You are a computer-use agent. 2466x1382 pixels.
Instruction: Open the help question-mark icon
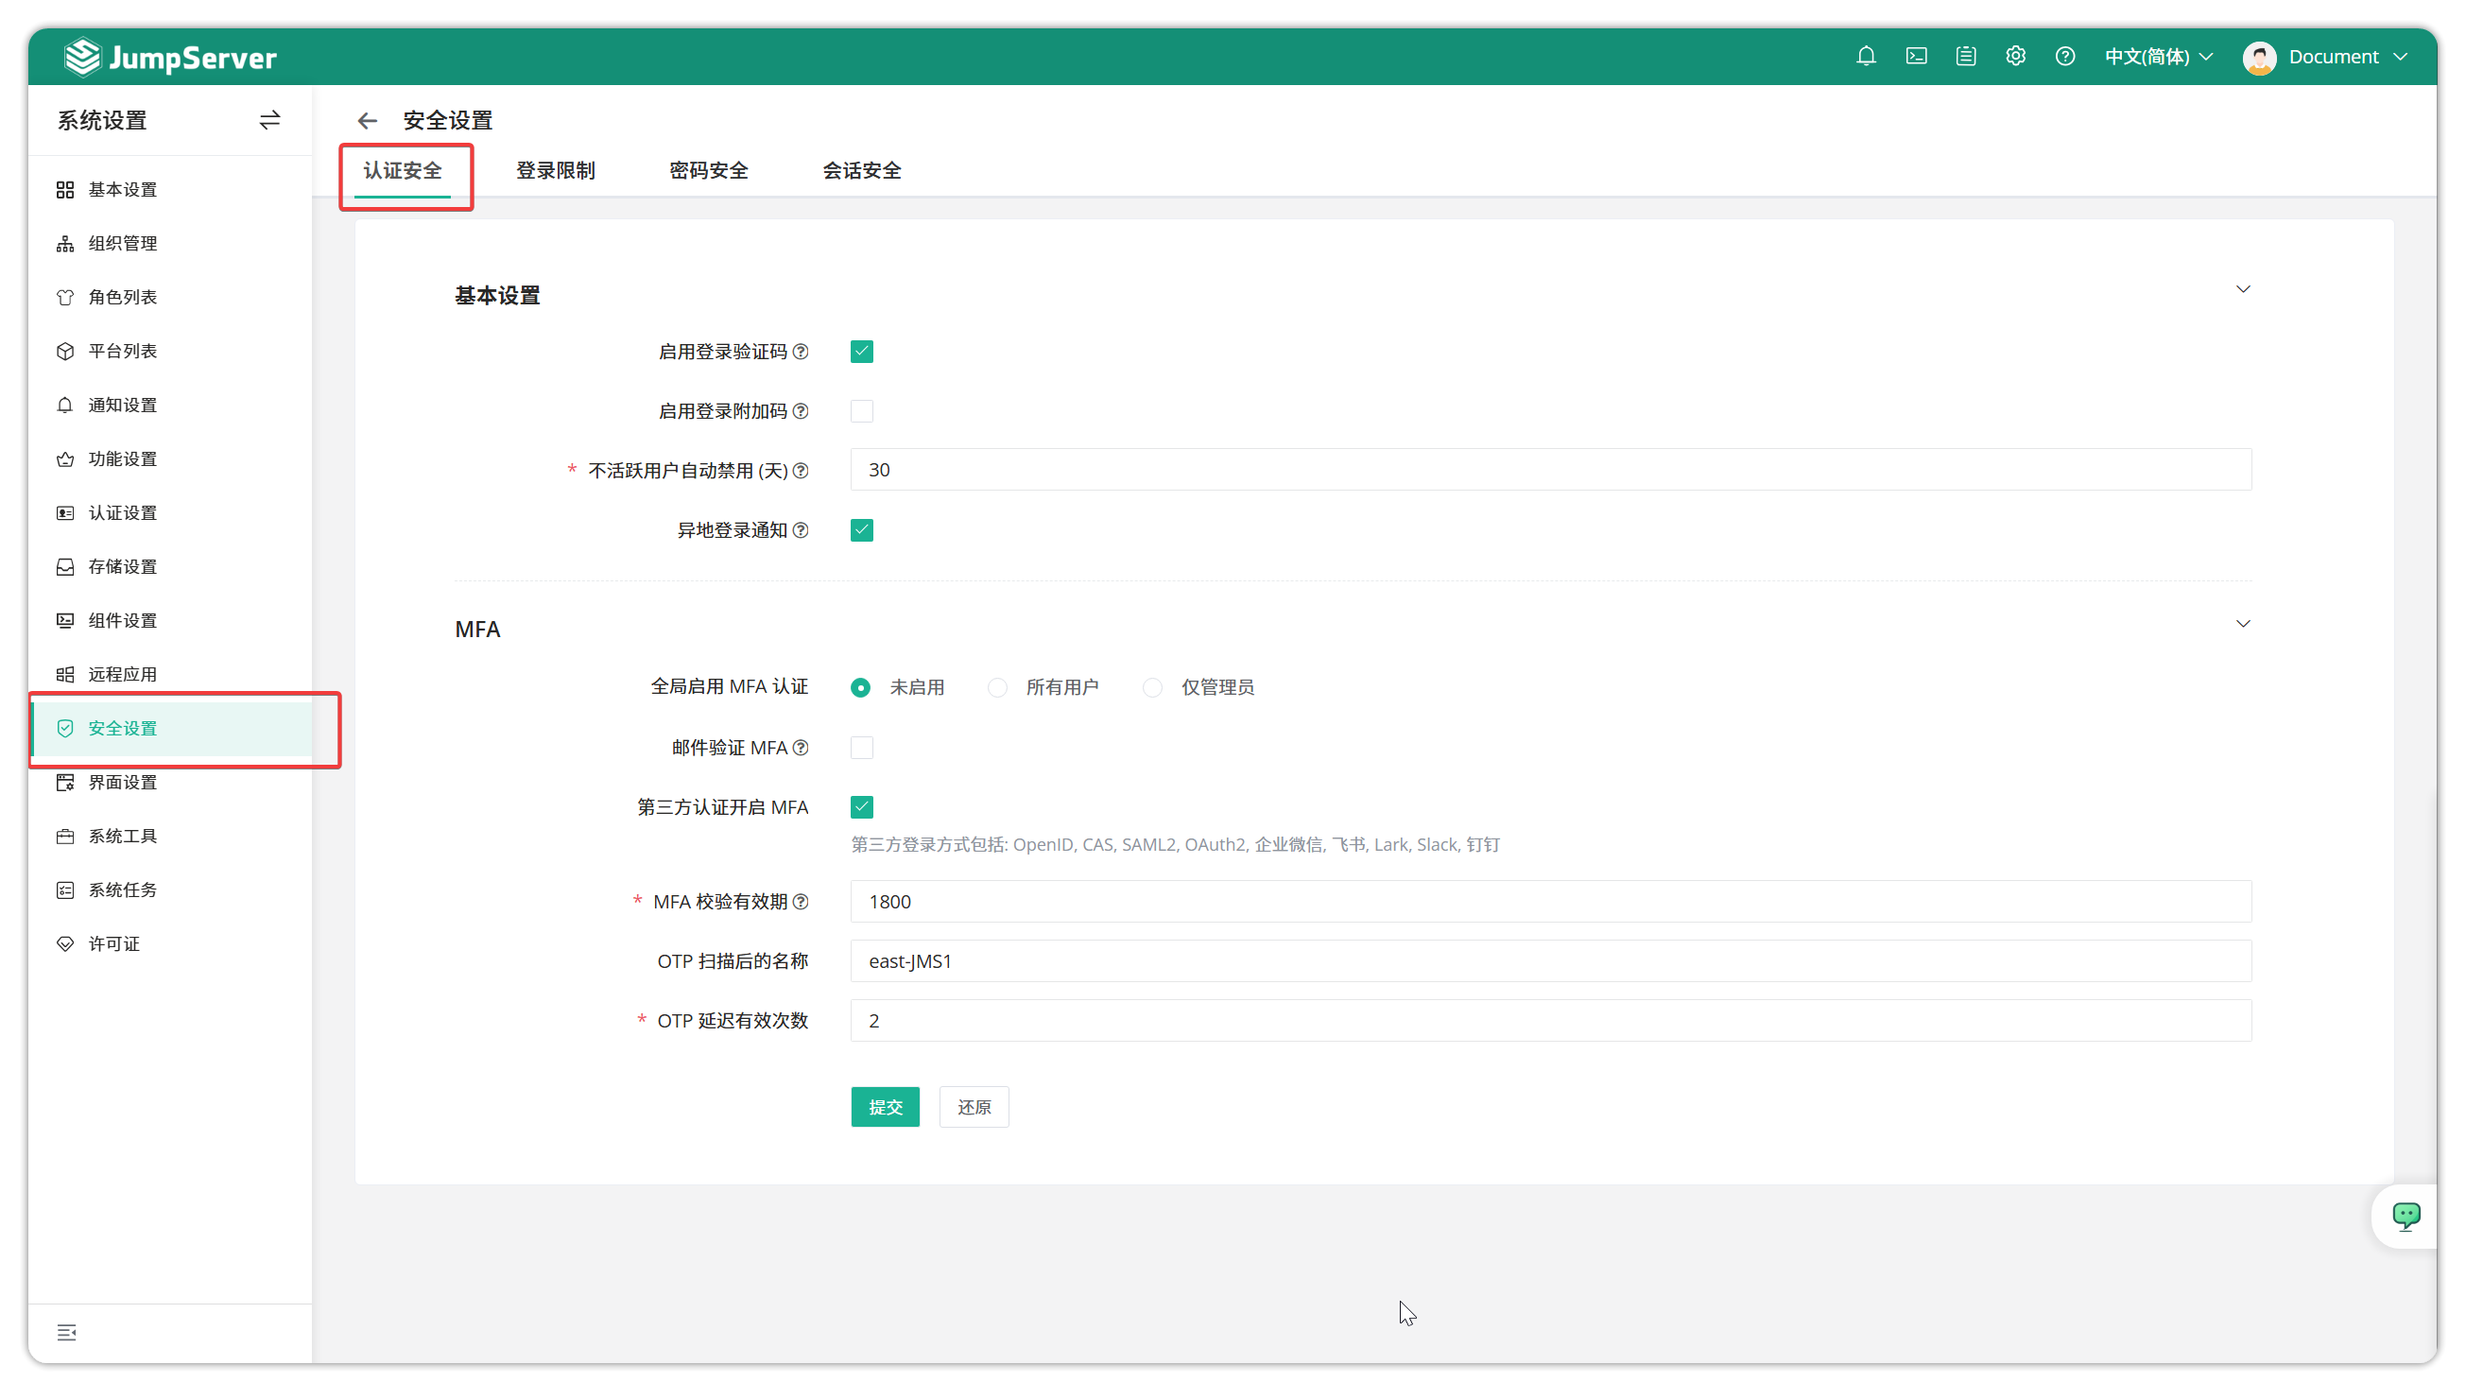[x=2065, y=57]
